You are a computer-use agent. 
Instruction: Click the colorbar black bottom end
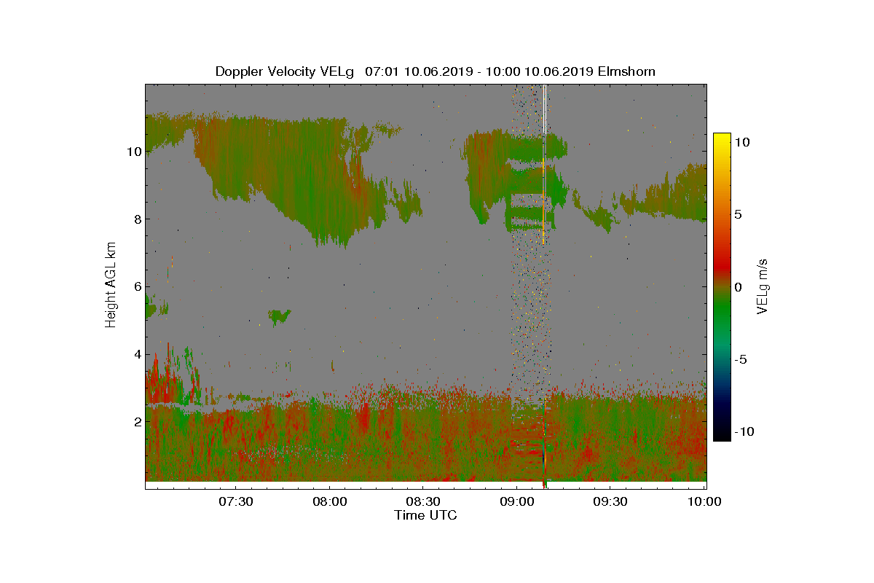pyautogui.click(x=721, y=436)
